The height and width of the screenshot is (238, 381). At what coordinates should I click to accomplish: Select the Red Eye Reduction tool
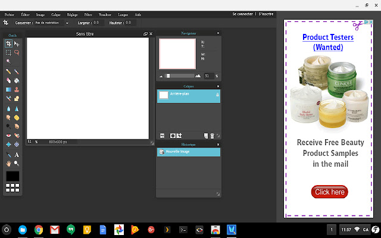(8, 135)
